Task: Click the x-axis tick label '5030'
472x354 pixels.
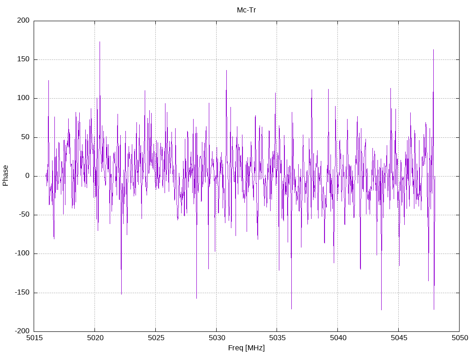Action: click(217, 338)
